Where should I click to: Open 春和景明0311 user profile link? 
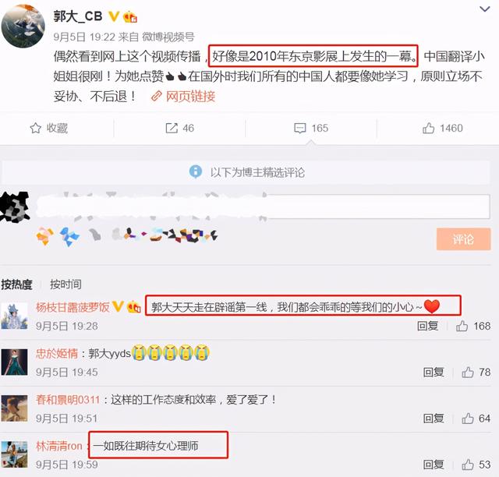tap(68, 400)
